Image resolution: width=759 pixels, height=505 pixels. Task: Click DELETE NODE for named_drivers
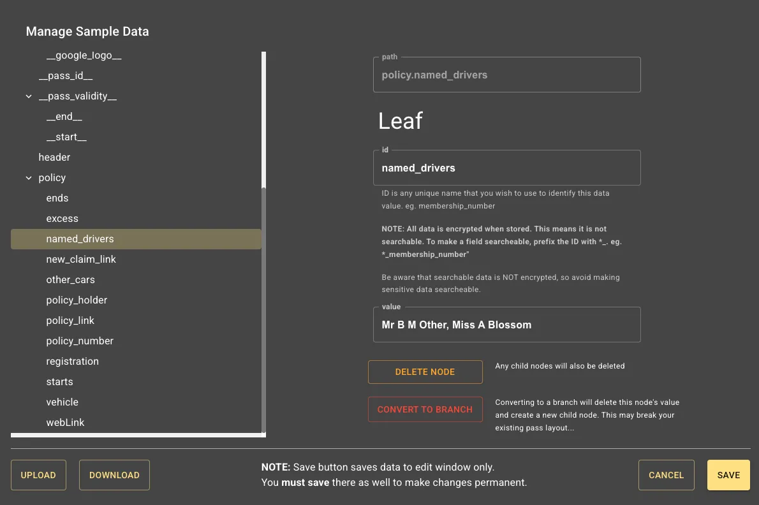pos(425,372)
